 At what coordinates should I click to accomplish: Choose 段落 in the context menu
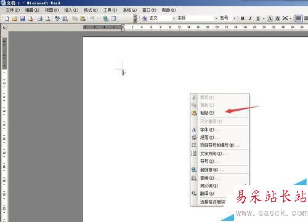(220, 137)
